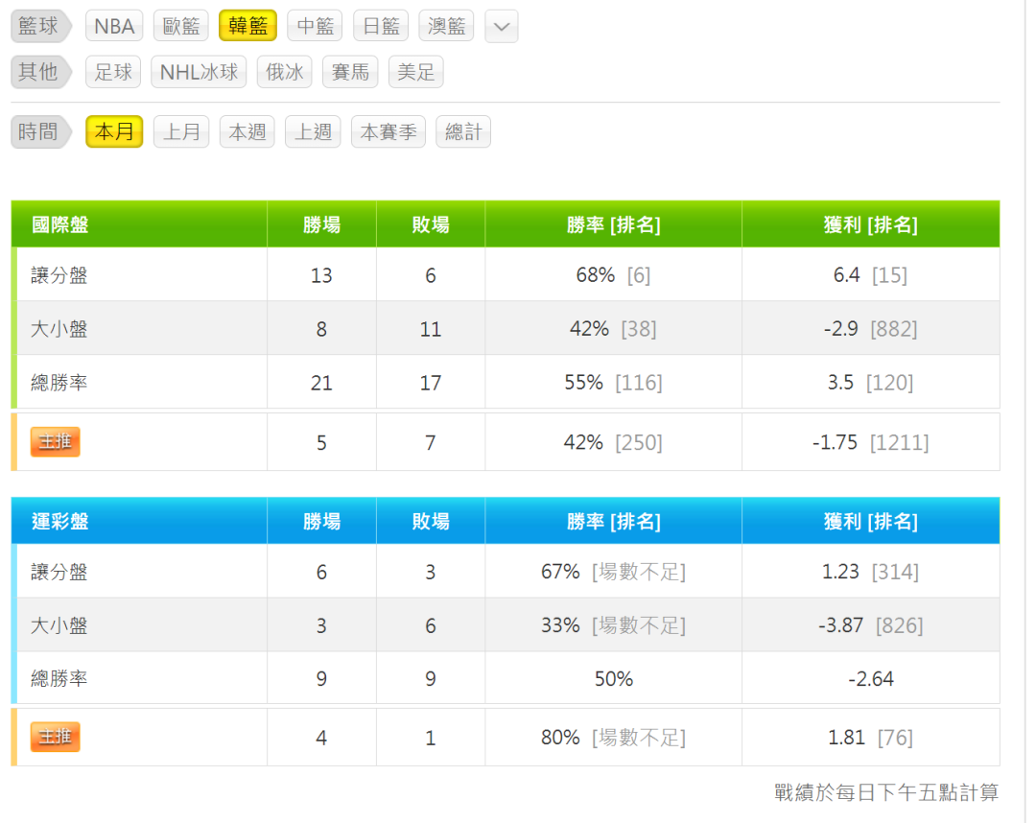Image resolution: width=1036 pixels, height=823 pixels.
Task: Click the highlighted 本月 time filter
Action: (114, 132)
